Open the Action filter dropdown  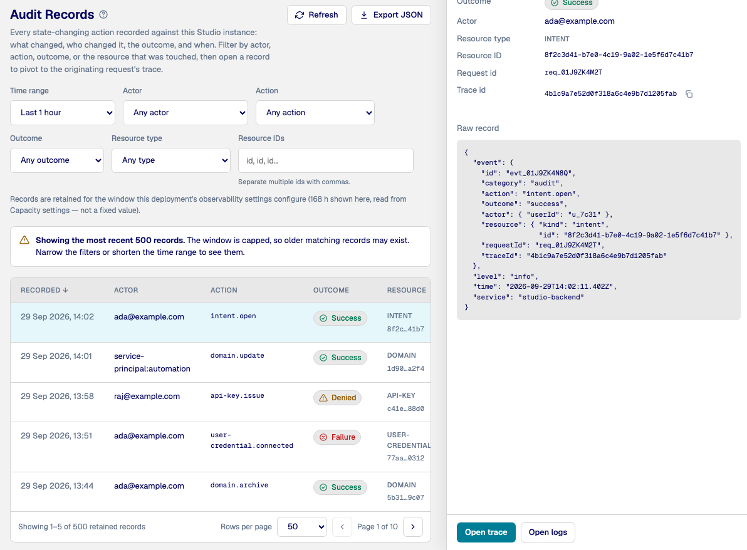[315, 113]
